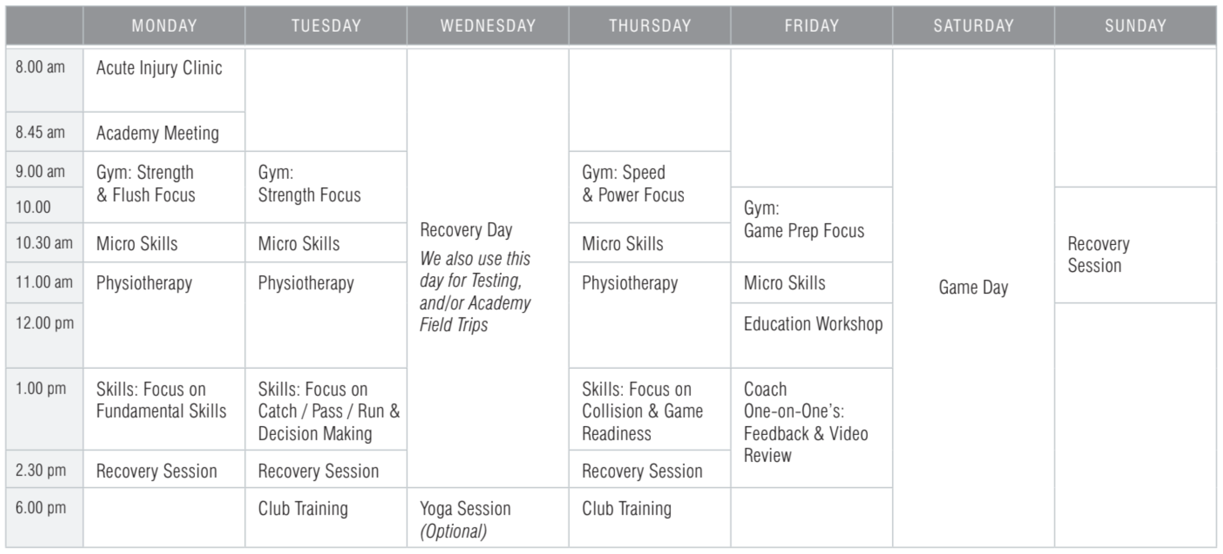The height and width of the screenshot is (554, 1223).
Task: Select Skills: Focus on Collision & Game Readiness
Action: 650,410
